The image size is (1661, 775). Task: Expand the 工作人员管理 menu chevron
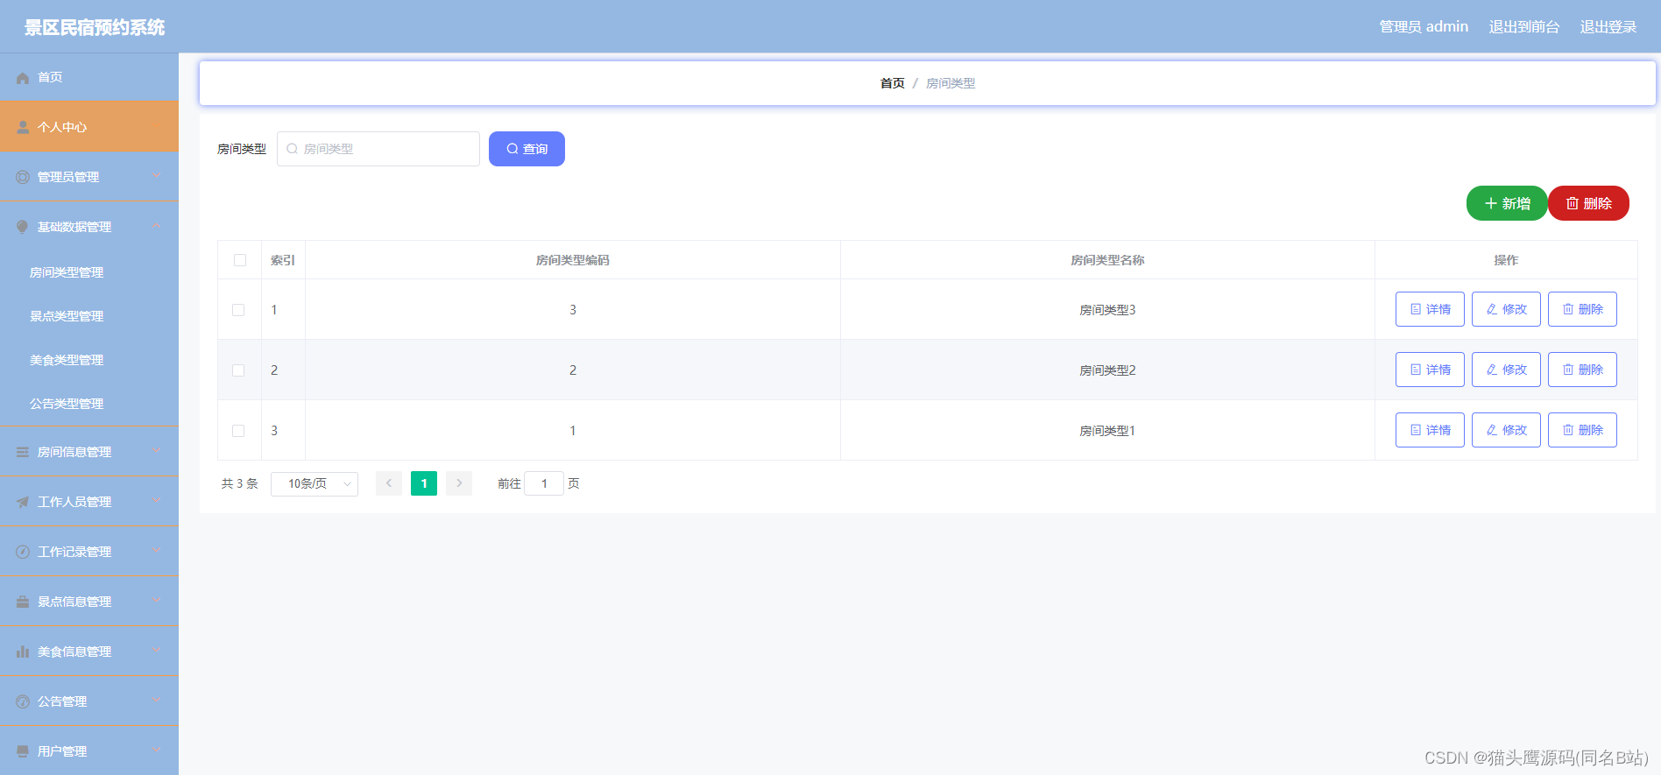tap(157, 501)
